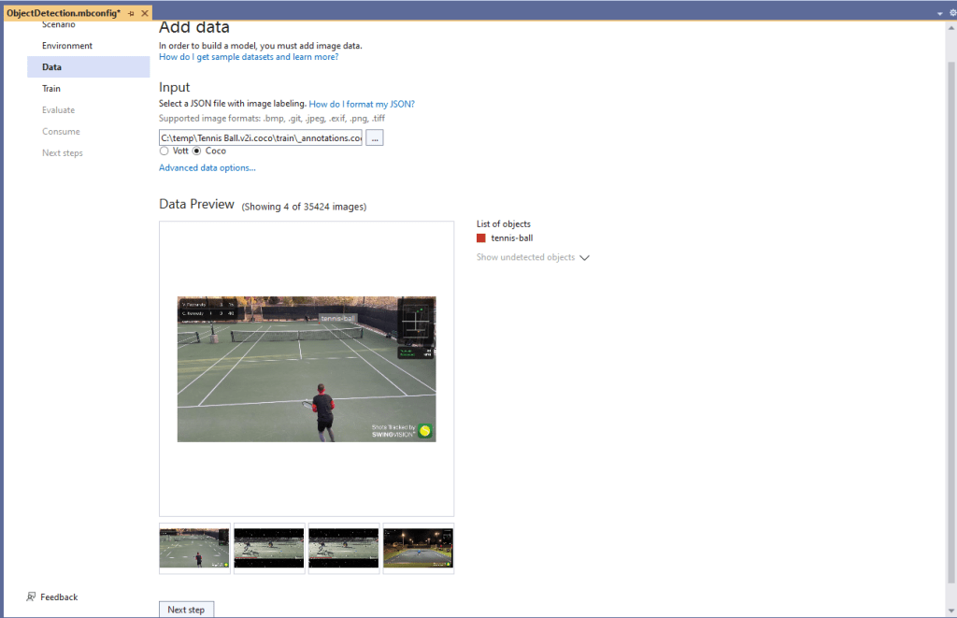Click the Feedback person icon
The height and width of the screenshot is (618, 957).
(x=32, y=596)
